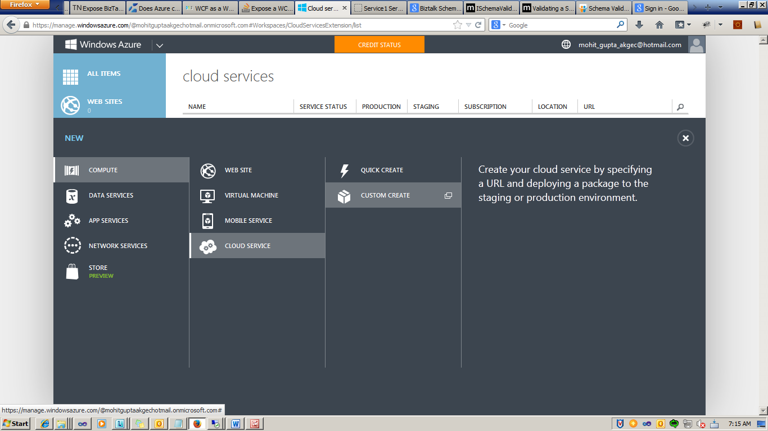The width and height of the screenshot is (768, 431).
Task: Click the Subscription column header
Action: [x=485, y=107]
